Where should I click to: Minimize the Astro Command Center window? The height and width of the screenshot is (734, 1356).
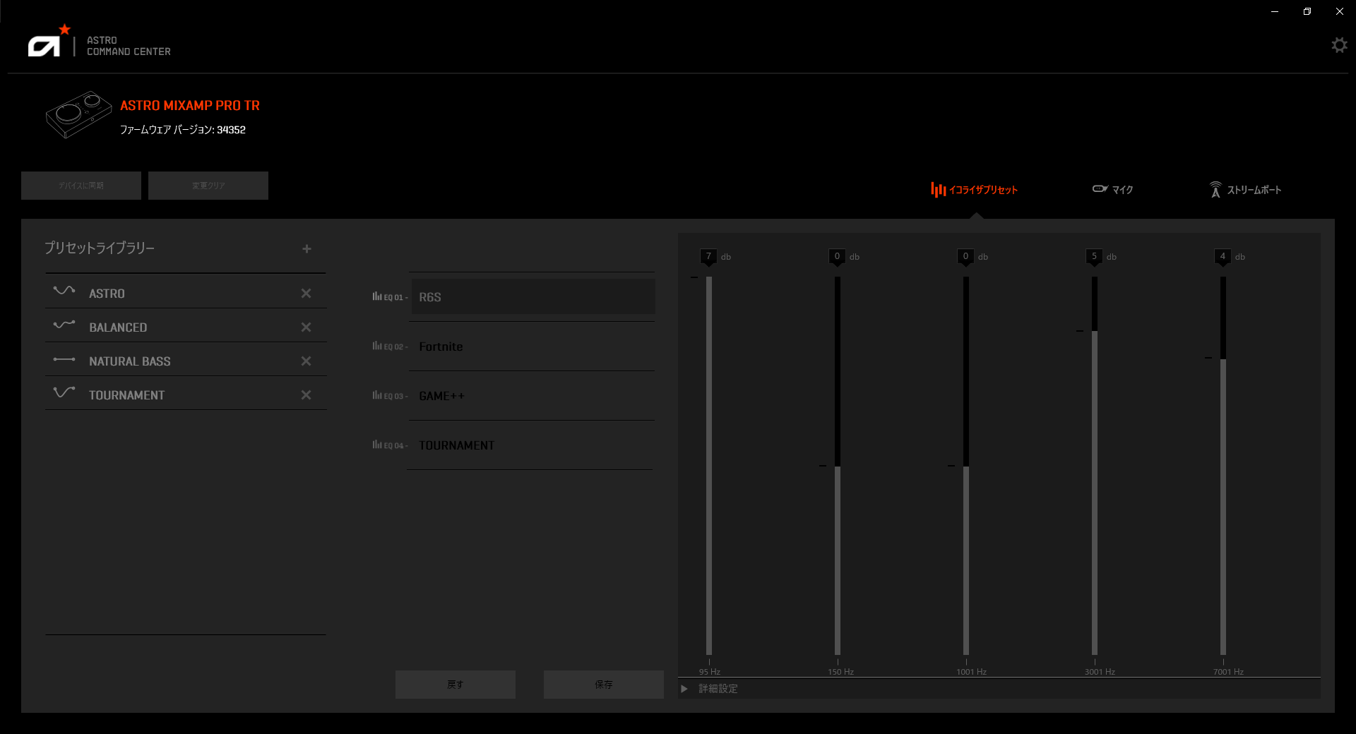coord(1275,11)
